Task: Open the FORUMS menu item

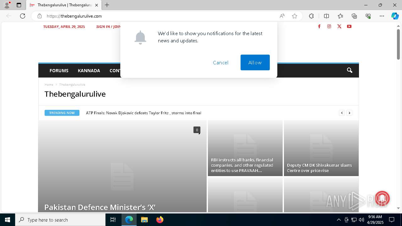Action: [59, 71]
